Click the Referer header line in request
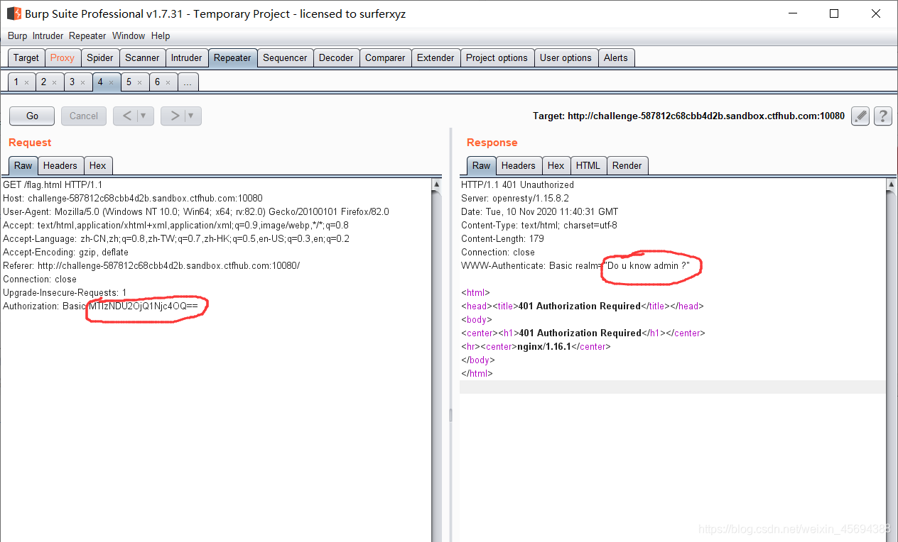This screenshot has height=542, width=898. (x=151, y=265)
